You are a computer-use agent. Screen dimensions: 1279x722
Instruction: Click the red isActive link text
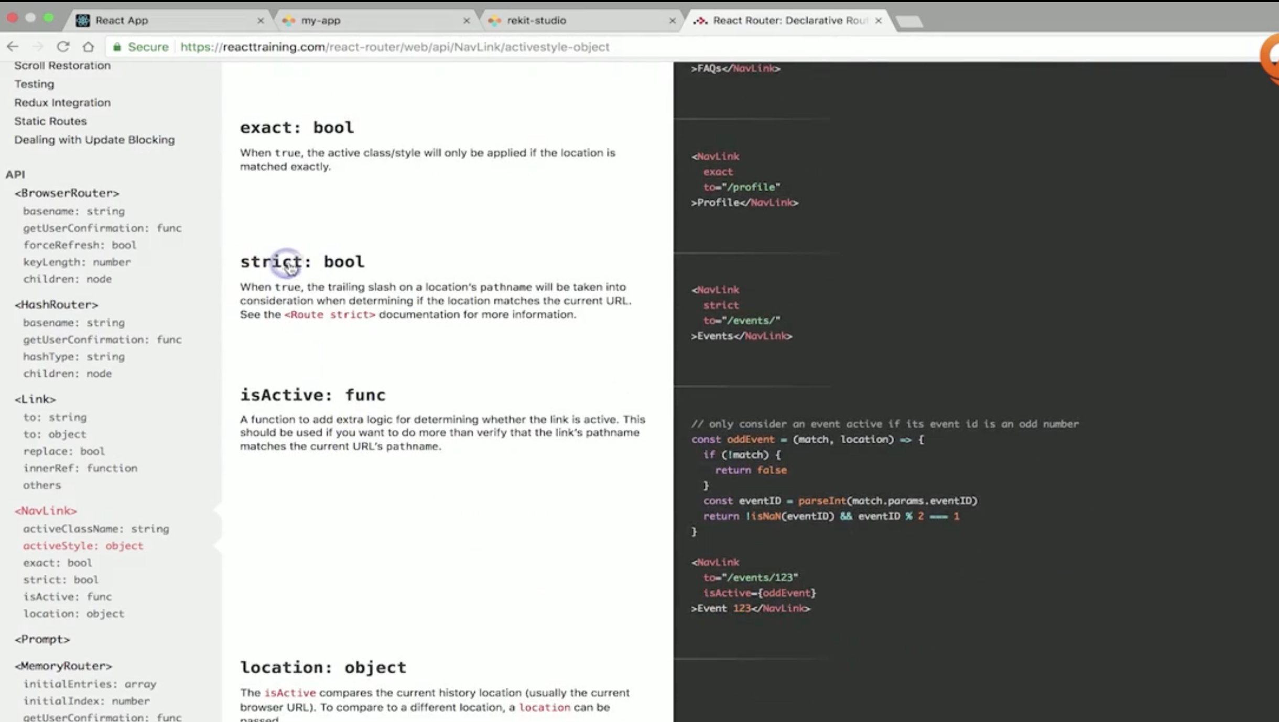tap(290, 693)
